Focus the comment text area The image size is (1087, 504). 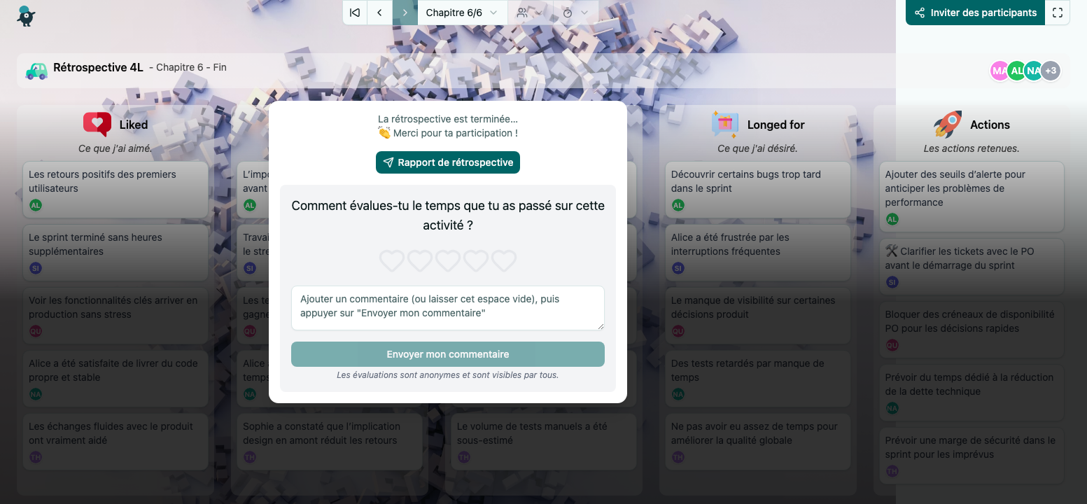pyautogui.click(x=448, y=308)
